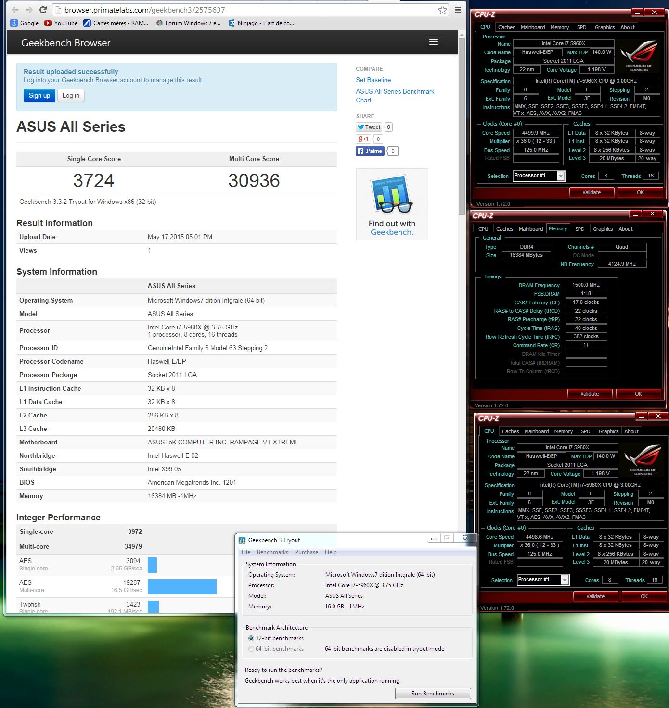The image size is (669, 708).
Task: Click the Single-Core Score value 3724
Action: pos(94,181)
